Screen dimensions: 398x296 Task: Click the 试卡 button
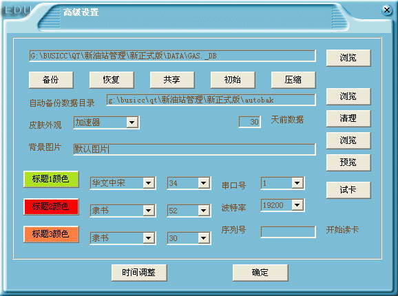(348, 190)
